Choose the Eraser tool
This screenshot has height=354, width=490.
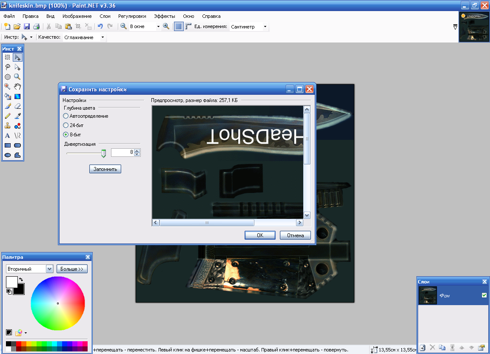pos(17,106)
